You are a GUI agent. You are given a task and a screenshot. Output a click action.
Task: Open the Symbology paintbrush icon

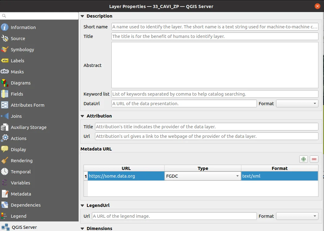[5, 50]
